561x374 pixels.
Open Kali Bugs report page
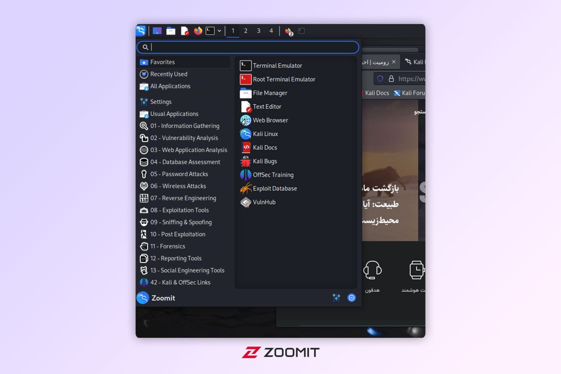[x=265, y=161]
